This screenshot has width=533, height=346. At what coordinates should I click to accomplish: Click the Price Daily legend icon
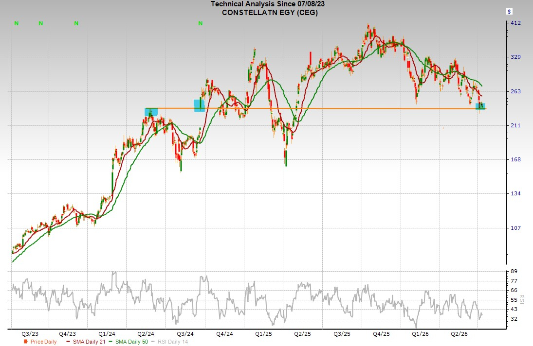pyautogui.click(x=25, y=342)
